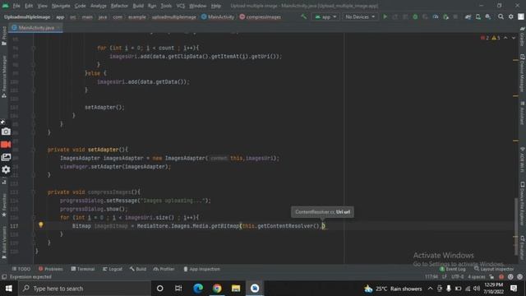Viewport: 526px width, 296px height.
Task: Click the red error count indicator in editor
Action: click(485, 38)
